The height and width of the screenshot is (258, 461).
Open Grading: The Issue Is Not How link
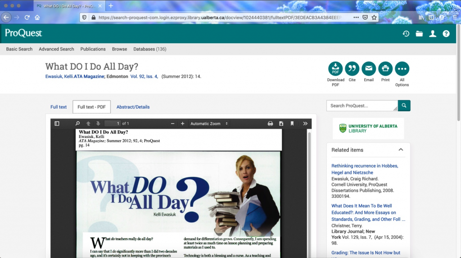point(366,253)
